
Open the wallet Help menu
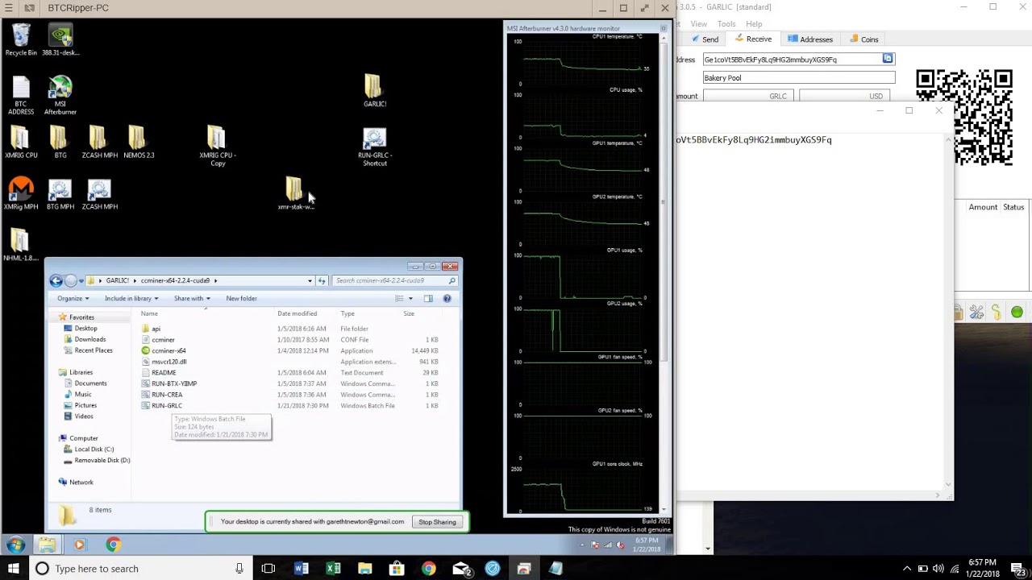(754, 24)
